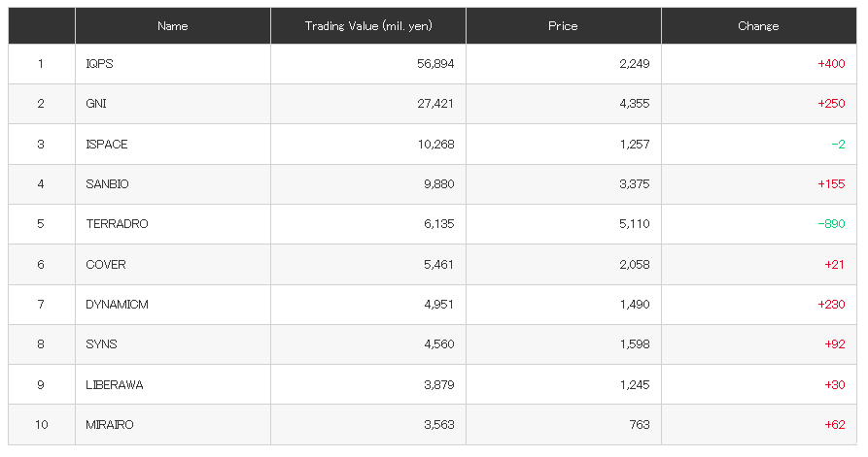Open the MIRAIRO entry

click(x=110, y=425)
